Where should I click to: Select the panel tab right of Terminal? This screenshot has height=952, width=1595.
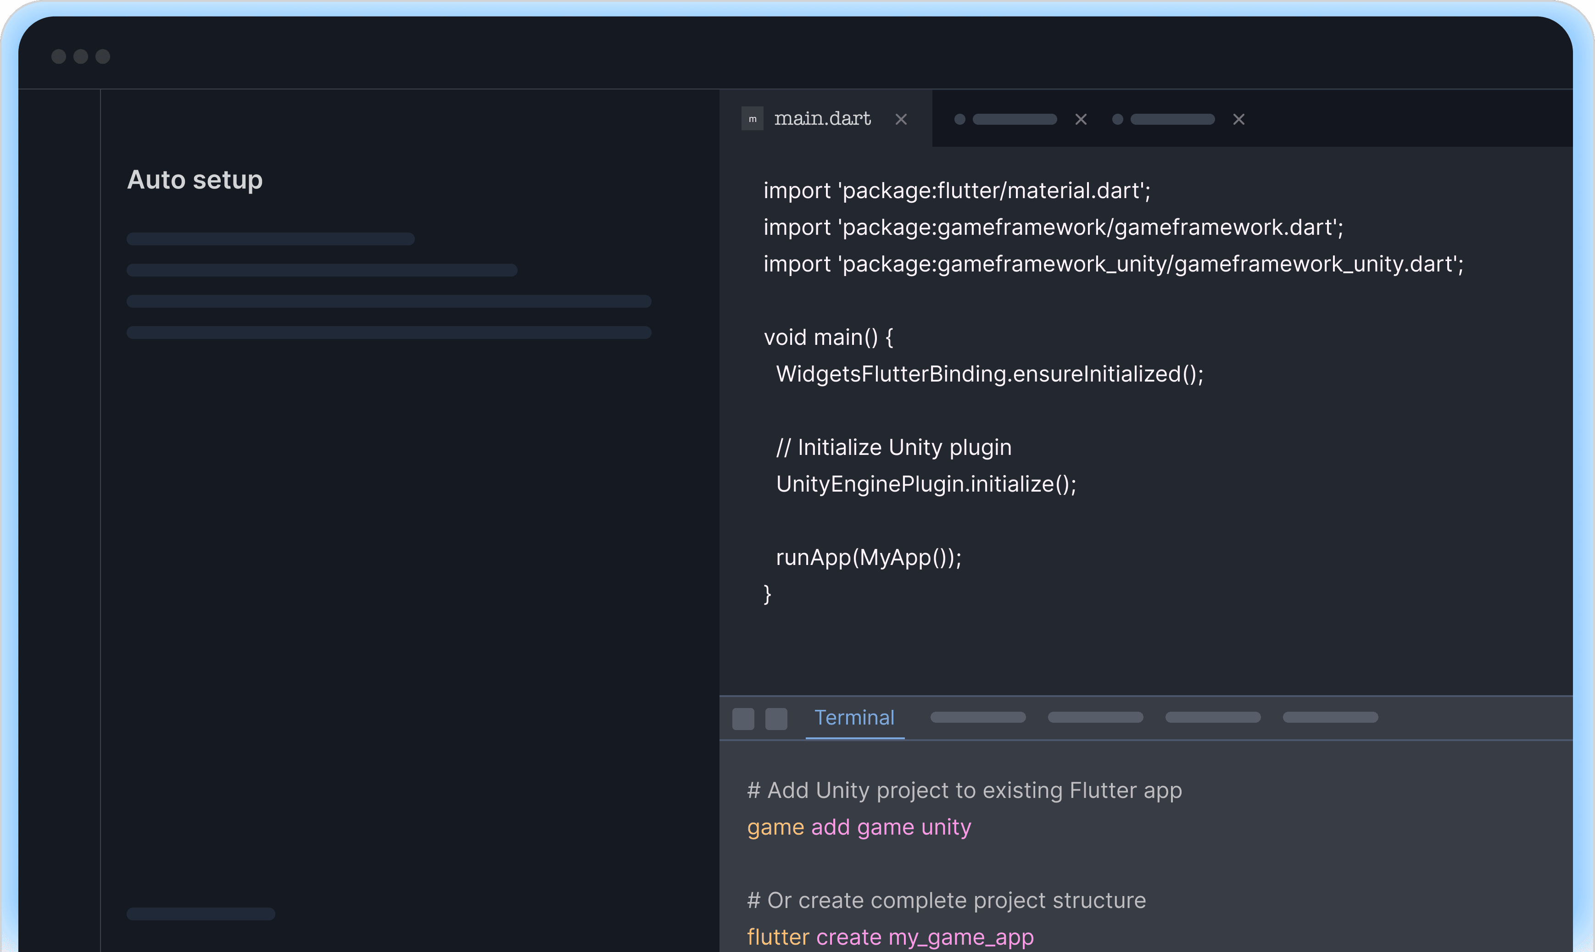click(977, 717)
